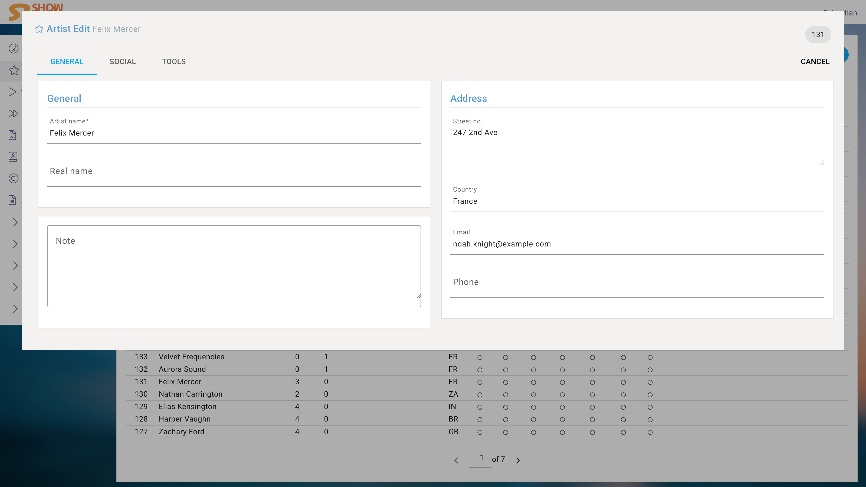Switch to the TOOLS tab
The height and width of the screenshot is (487, 866).
173,61
